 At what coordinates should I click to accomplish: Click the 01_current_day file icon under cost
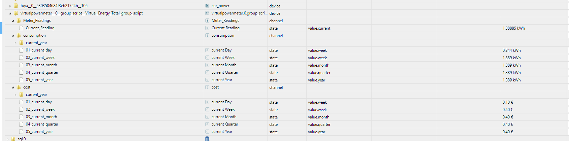click(22, 102)
